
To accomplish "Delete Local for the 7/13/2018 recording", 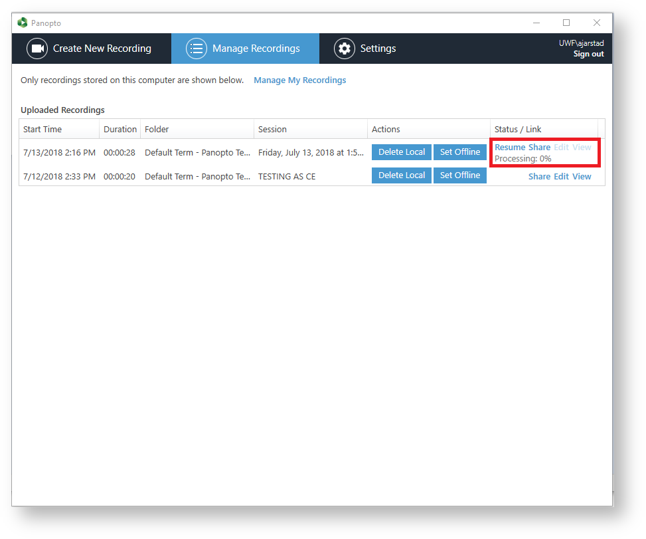I will [x=402, y=152].
